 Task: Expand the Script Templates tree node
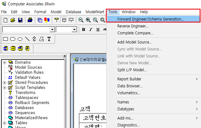pyautogui.click(x=4, y=88)
